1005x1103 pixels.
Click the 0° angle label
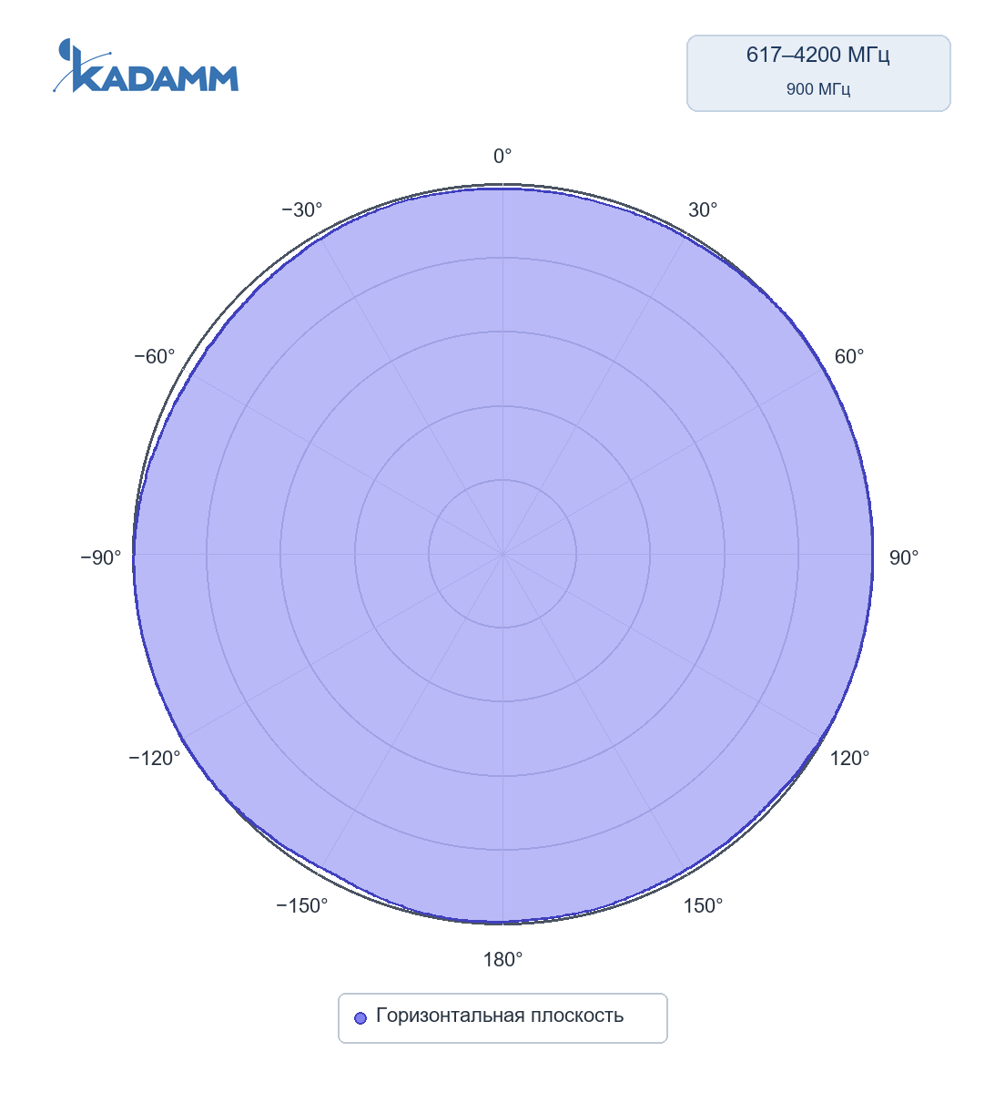tap(502, 157)
